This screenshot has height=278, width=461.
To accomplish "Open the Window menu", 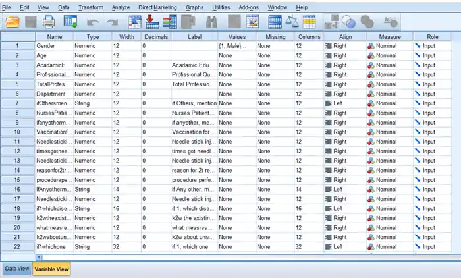I will 277,7.
